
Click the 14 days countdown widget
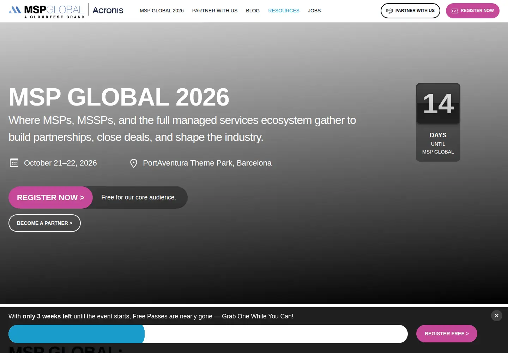(438, 122)
